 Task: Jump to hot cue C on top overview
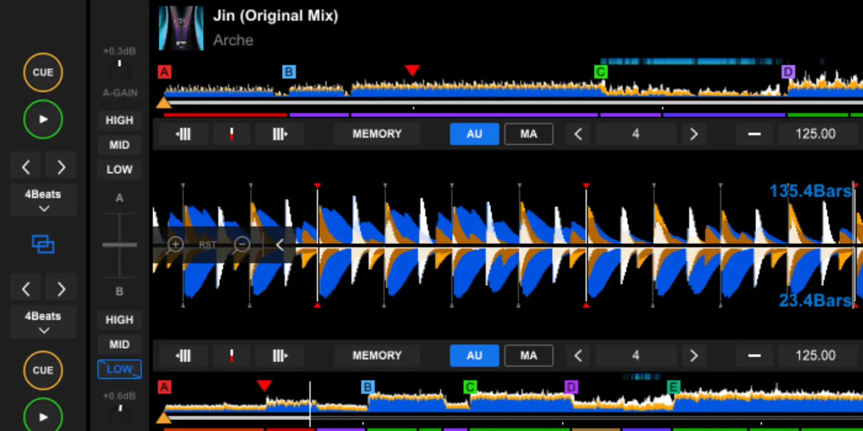tap(601, 72)
